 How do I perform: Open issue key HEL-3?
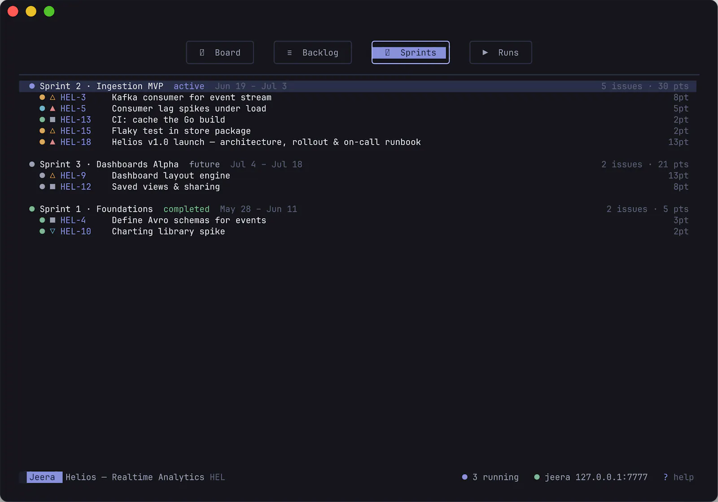pos(73,97)
